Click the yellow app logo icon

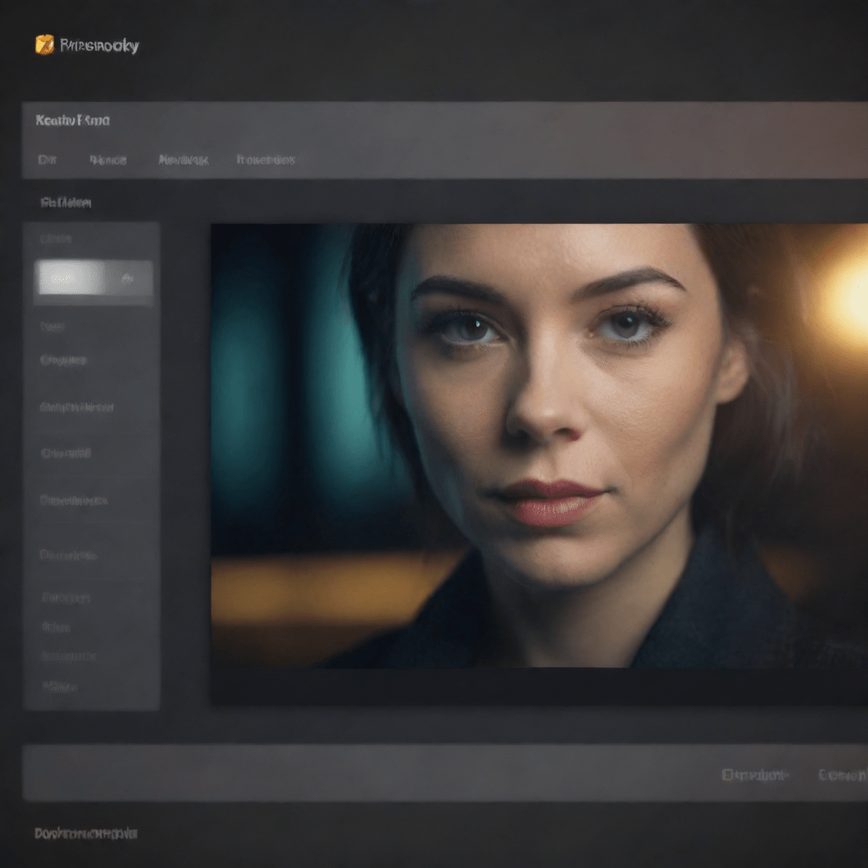coord(44,45)
